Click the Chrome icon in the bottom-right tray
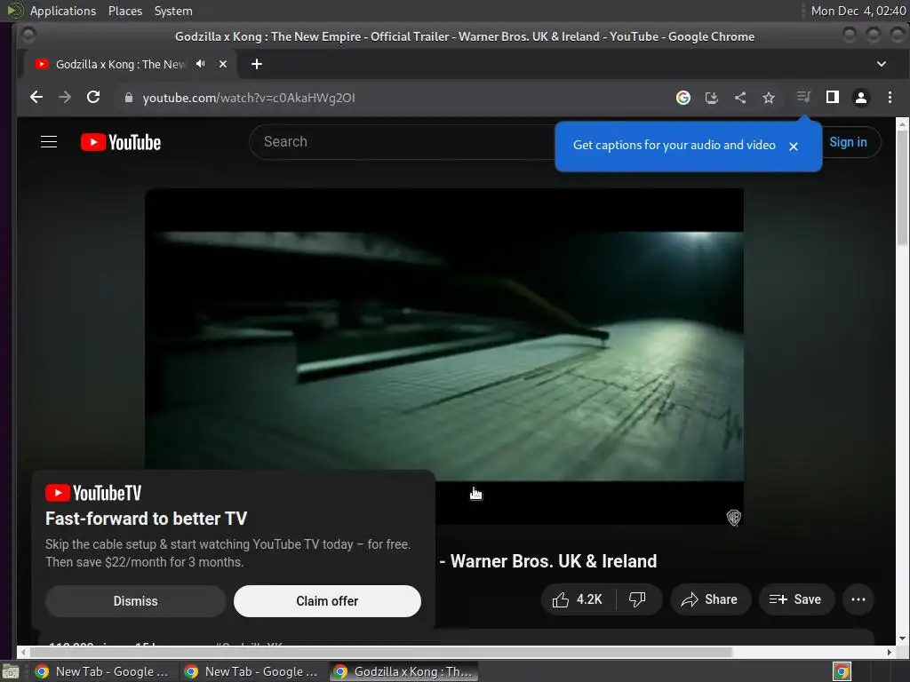The image size is (910, 682). pos(842,671)
